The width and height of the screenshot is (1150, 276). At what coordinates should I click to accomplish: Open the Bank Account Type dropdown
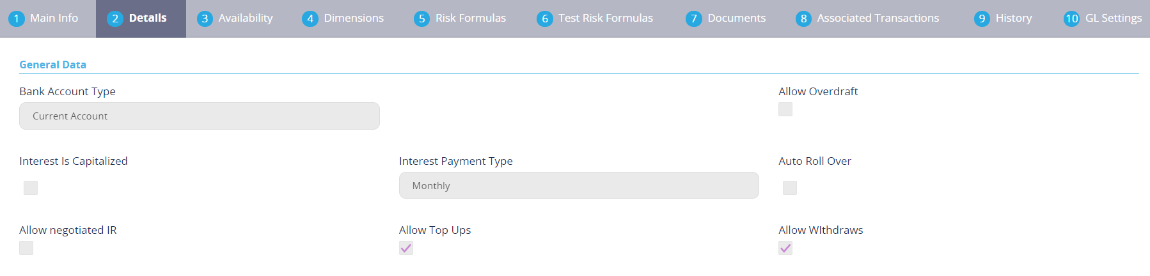[199, 116]
